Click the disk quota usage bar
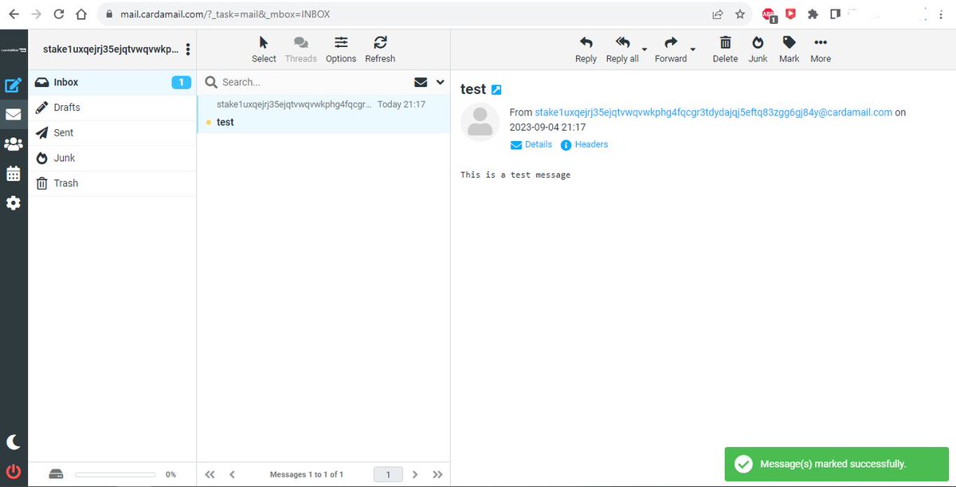The width and height of the screenshot is (956, 487). (x=116, y=474)
